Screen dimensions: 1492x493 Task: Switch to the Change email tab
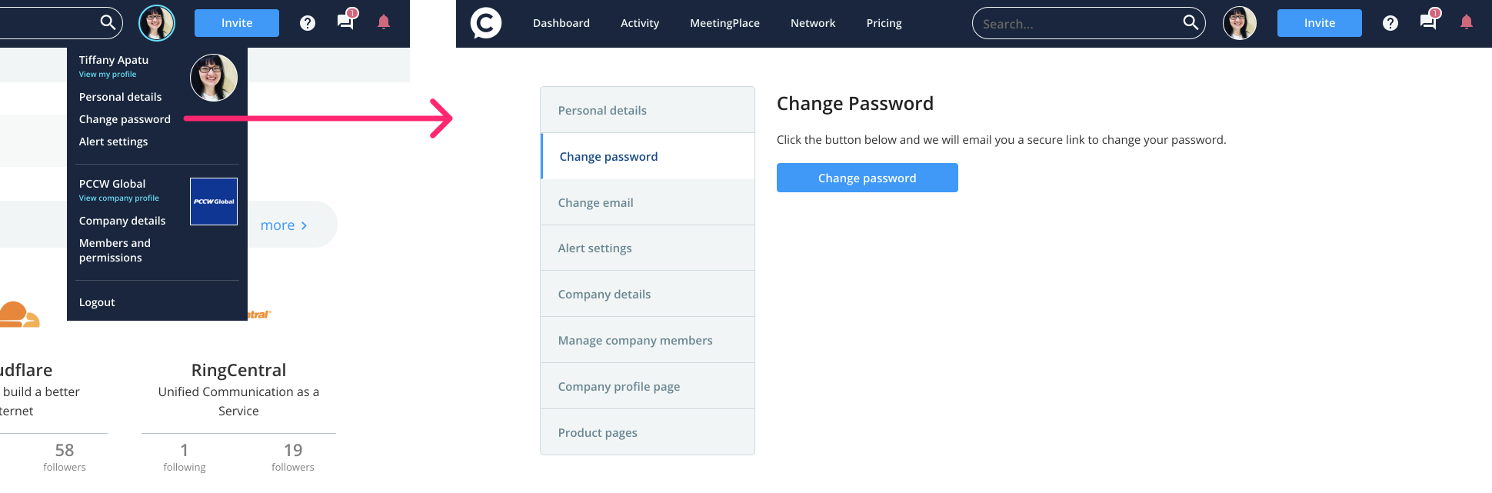[596, 202]
